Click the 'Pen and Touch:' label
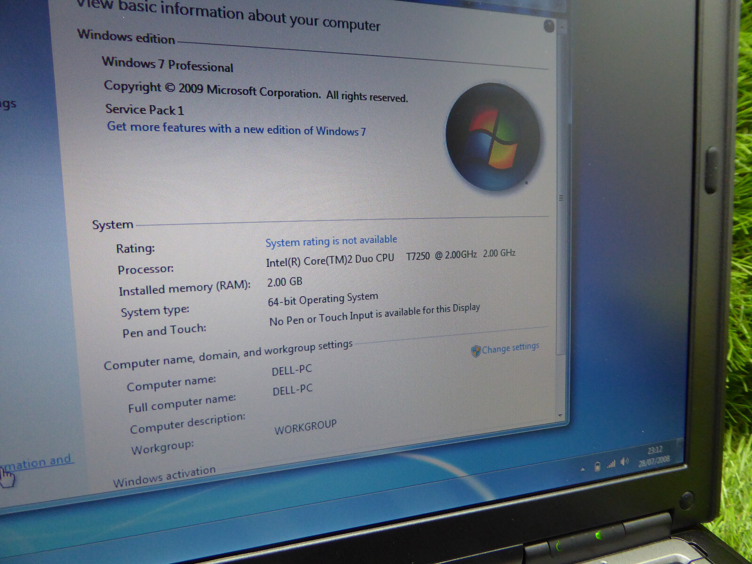This screenshot has width=752, height=564. pyautogui.click(x=164, y=331)
